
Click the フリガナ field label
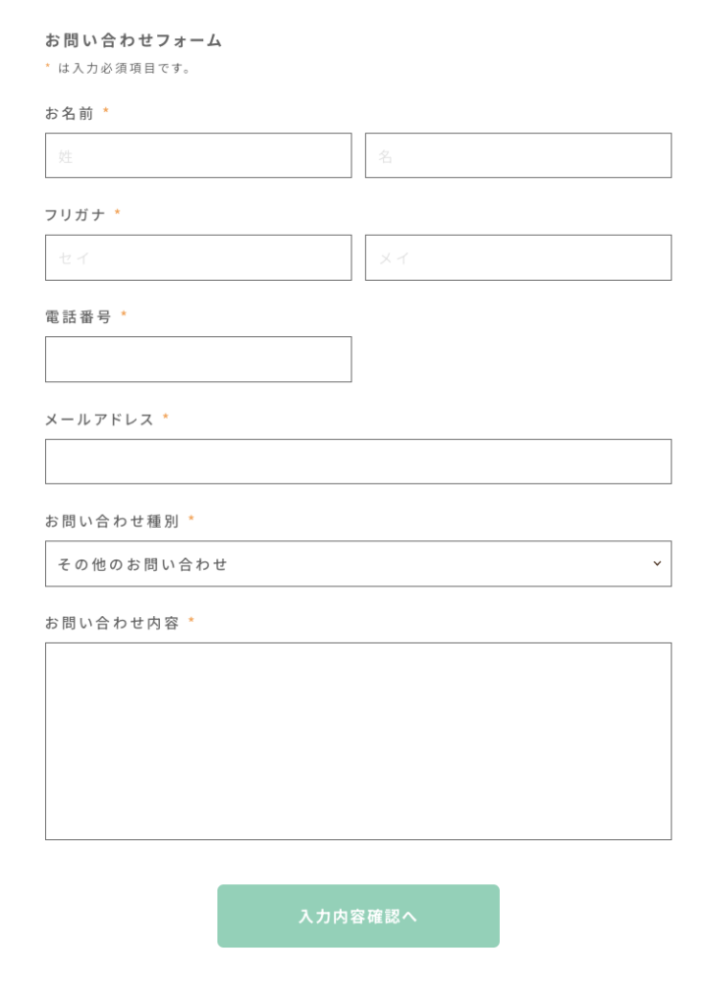(x=75, y=215)
